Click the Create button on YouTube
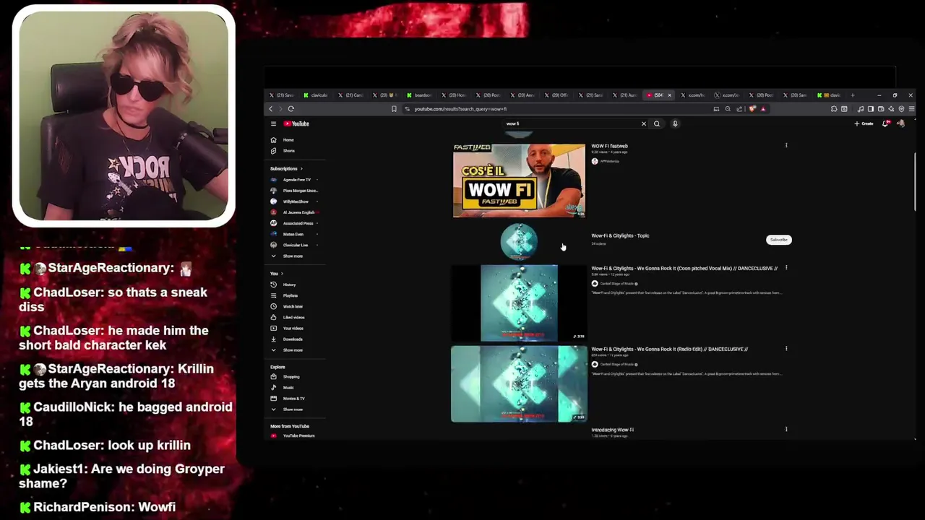The height and width of the screenshot is (520, 925). pyautogui.click(x=864, y=123)
